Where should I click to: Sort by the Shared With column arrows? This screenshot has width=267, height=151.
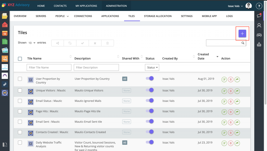142,56
